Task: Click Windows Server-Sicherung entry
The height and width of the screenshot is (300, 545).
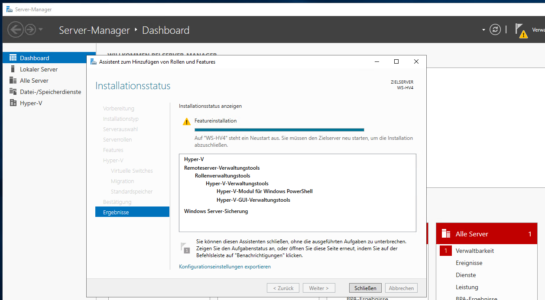Action: click(x=216, y=211)
